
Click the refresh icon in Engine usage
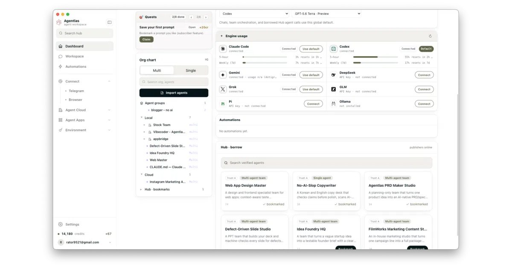click(430, 36)
